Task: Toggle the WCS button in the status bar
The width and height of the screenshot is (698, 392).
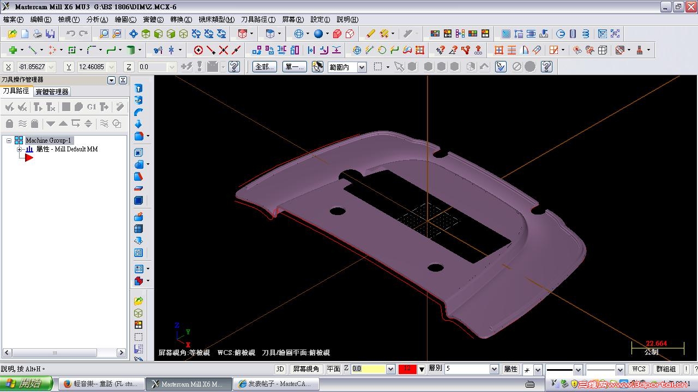Action: coord(639,369)
